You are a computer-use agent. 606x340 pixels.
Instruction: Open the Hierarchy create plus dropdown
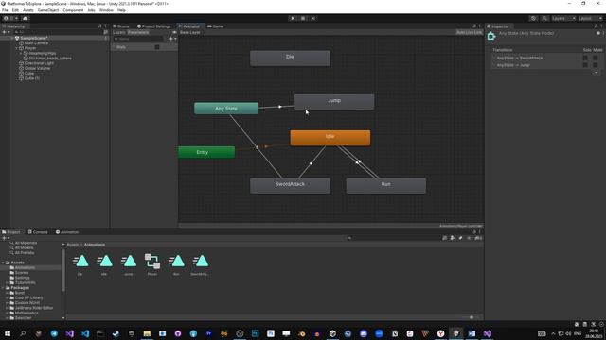(x=6, y=32)
